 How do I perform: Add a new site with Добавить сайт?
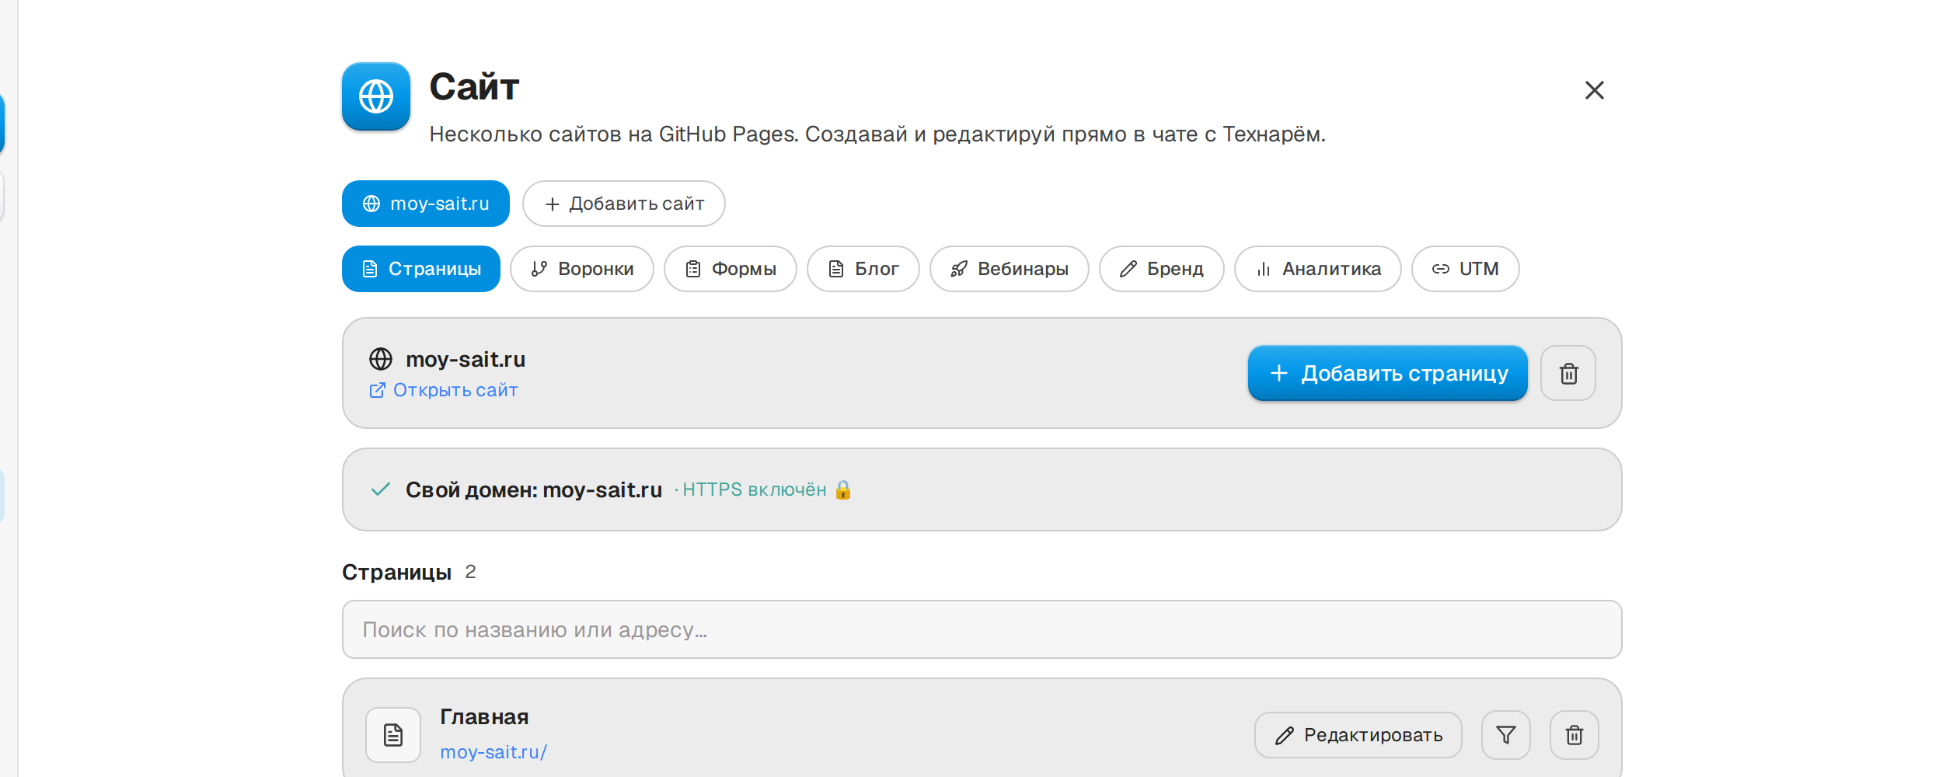click(624, 204)
